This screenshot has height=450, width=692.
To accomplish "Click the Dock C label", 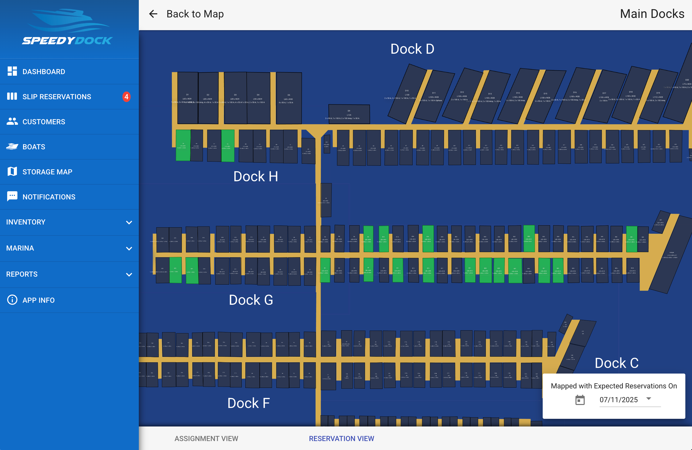I will click(x=616, y=363).
